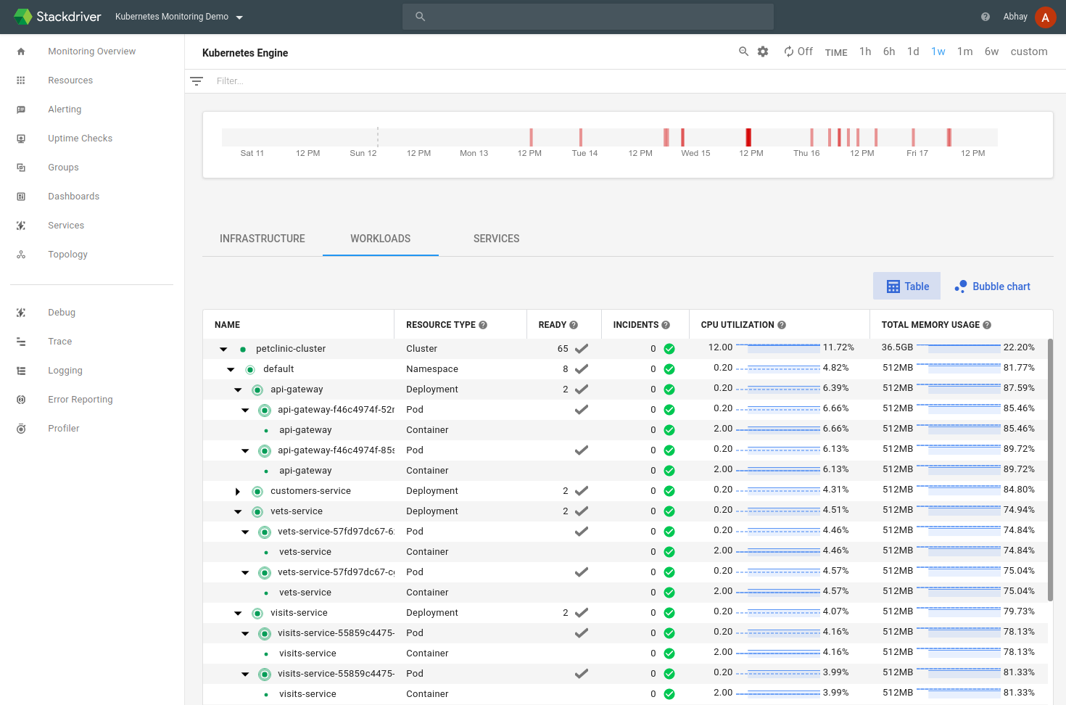Open the Profiler tool

[x=63, y=428]
